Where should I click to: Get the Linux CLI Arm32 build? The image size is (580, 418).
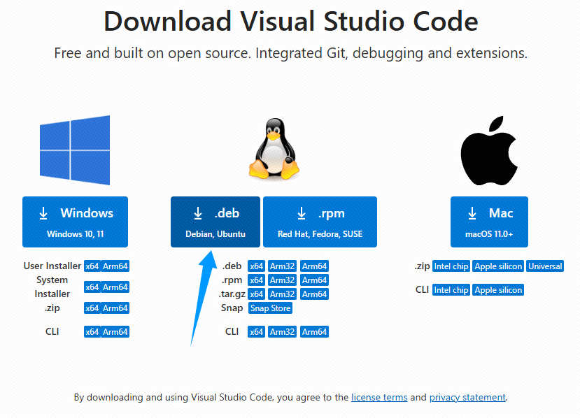click(x=282, y=332)
